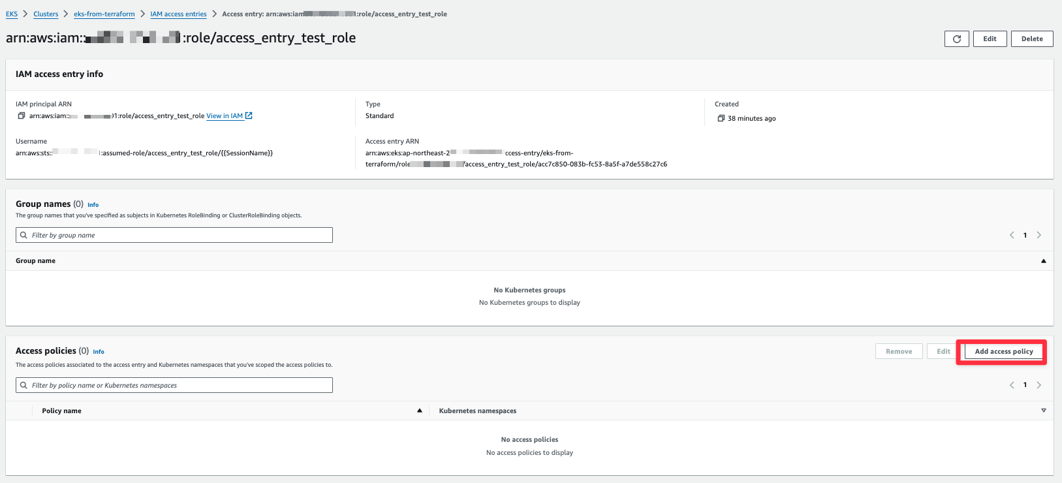Copy the IAM principal ARN icon
Image resolution: width=1062 pixels, height=483 pixels.
pyautogui.click(x=22, y=116)
